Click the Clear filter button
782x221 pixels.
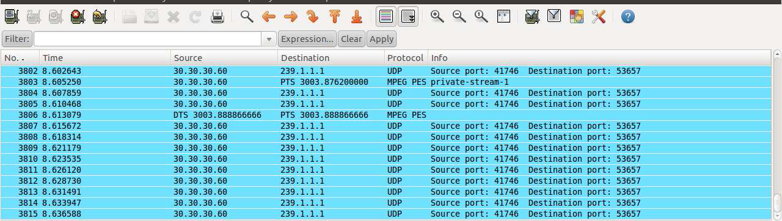[351, 39]
